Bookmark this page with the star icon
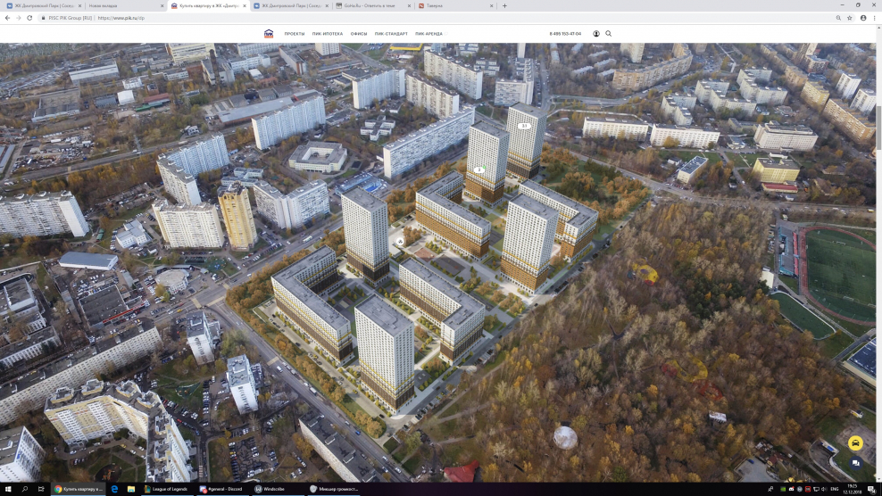The image size is (882, 496). [850, 18]
